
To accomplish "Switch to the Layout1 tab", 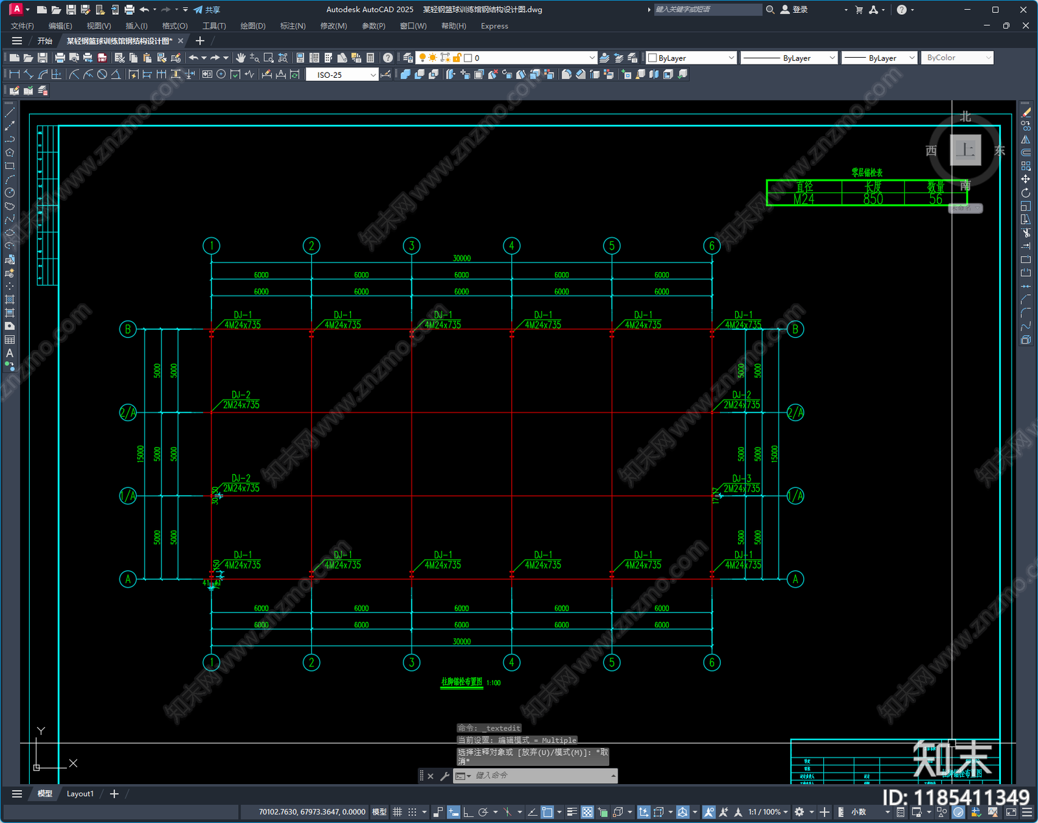I will click(x=80, y=794).
